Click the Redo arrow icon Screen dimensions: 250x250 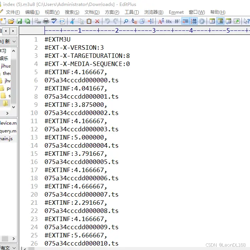pyautogui.click(x=116, y=21)
